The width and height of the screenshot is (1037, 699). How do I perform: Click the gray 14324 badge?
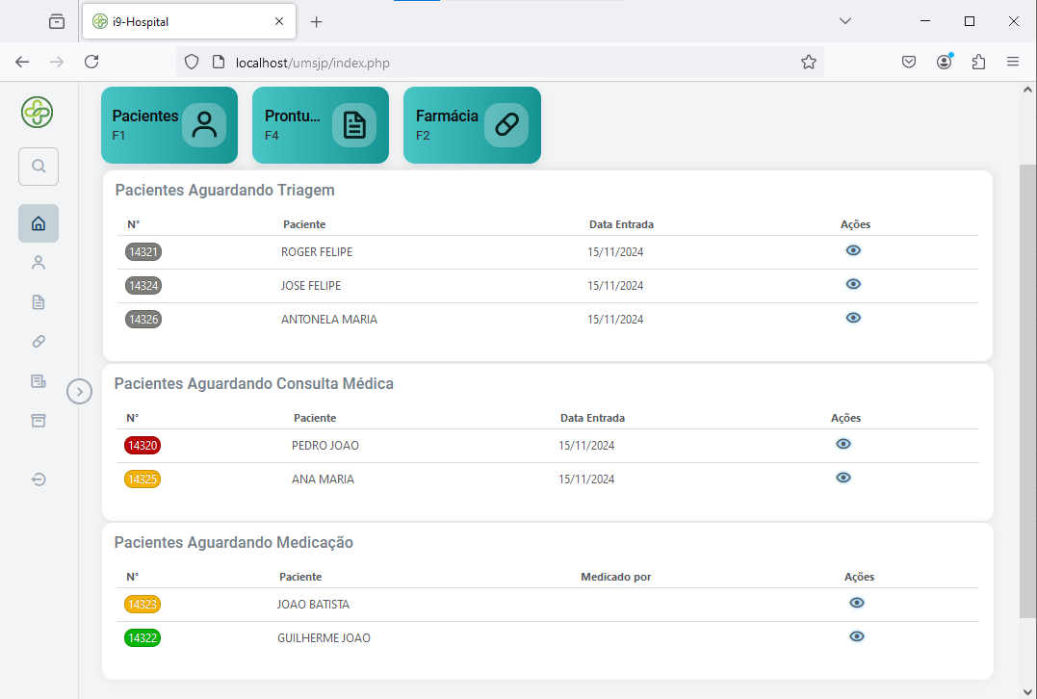coord(143,286)
